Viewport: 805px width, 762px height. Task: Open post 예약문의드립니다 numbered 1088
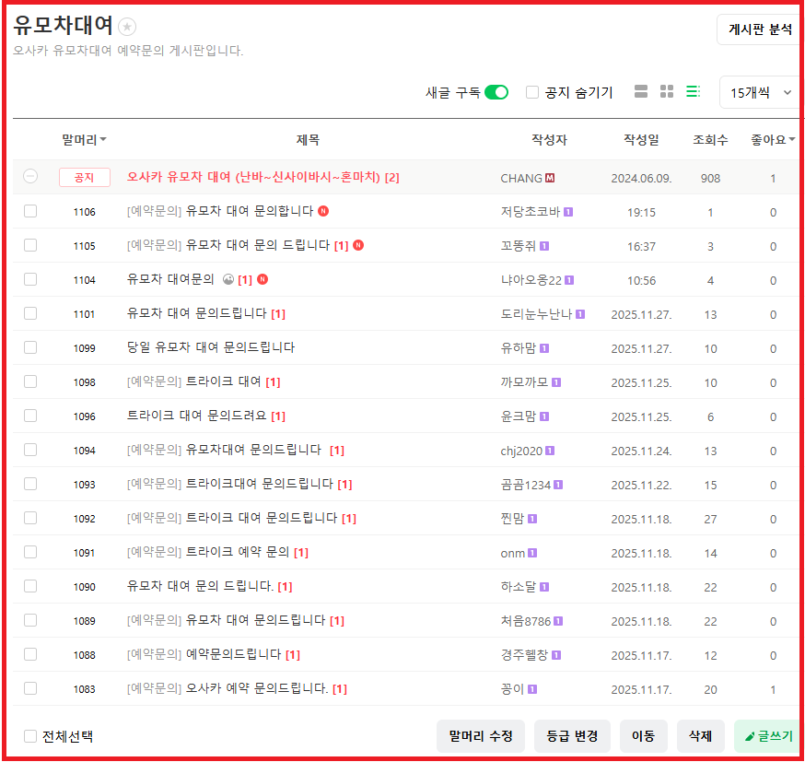pos(233,654)
